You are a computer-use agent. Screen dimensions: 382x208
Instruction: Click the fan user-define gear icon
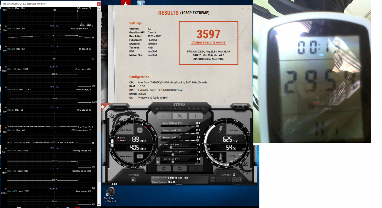tap(158, 162)
